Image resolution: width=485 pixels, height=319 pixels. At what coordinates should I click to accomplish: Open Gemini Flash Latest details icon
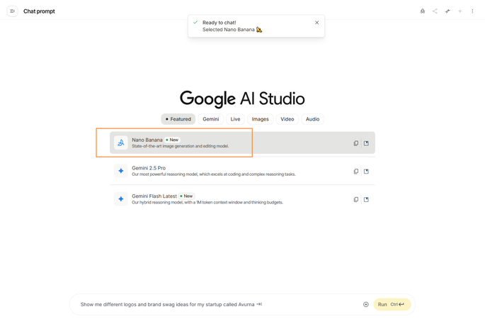pyautogui.click(x=366, y=199)
